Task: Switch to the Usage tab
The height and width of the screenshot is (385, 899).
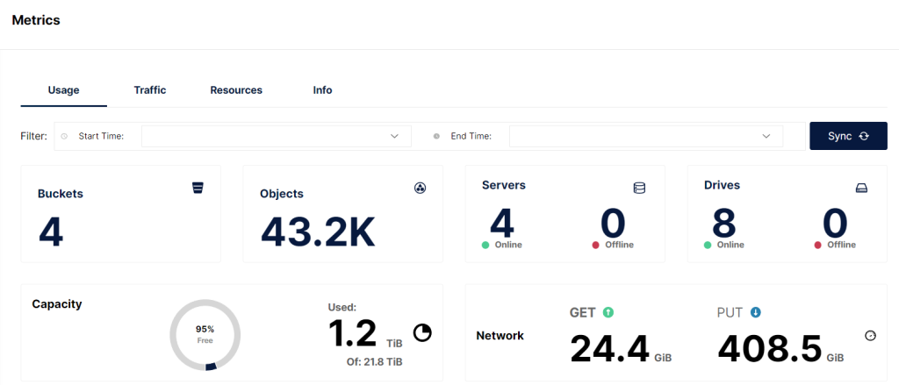Action: pyautogui.click(x=63, y=90)
